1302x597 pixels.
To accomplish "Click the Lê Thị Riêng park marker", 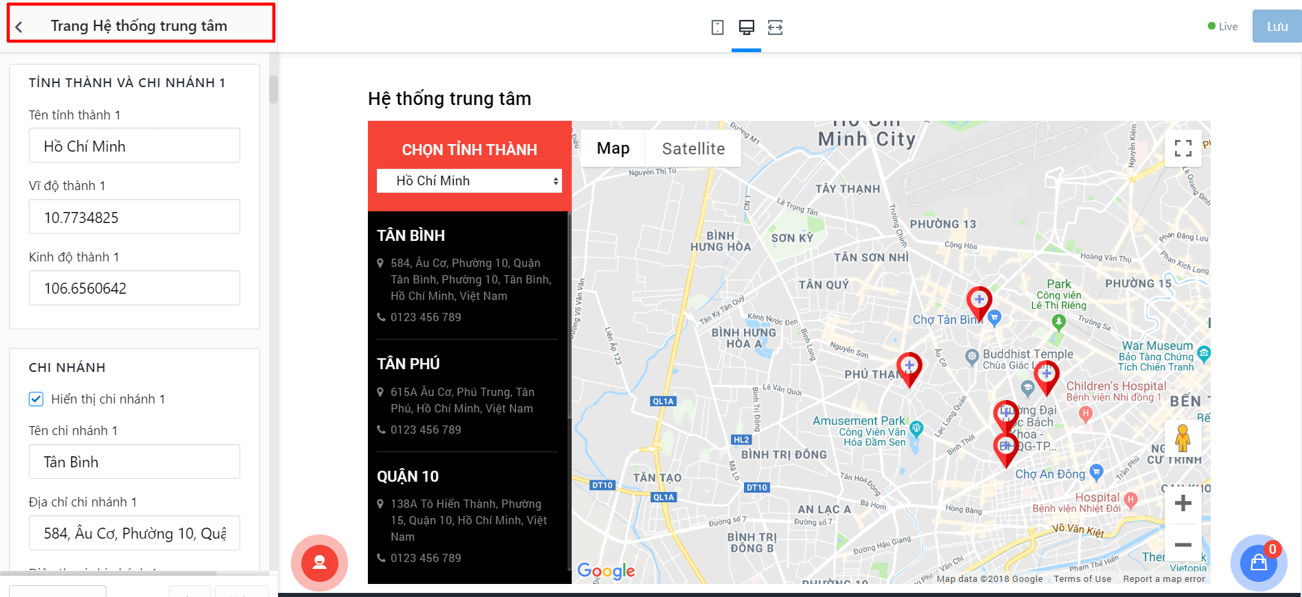I will click(1059, 322).
